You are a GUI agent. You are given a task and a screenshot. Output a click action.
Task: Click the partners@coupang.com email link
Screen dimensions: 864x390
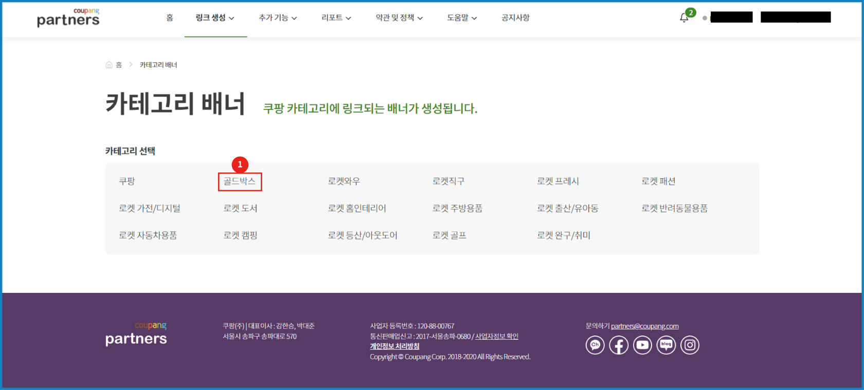pyautogui.click(x=644, y=326)
